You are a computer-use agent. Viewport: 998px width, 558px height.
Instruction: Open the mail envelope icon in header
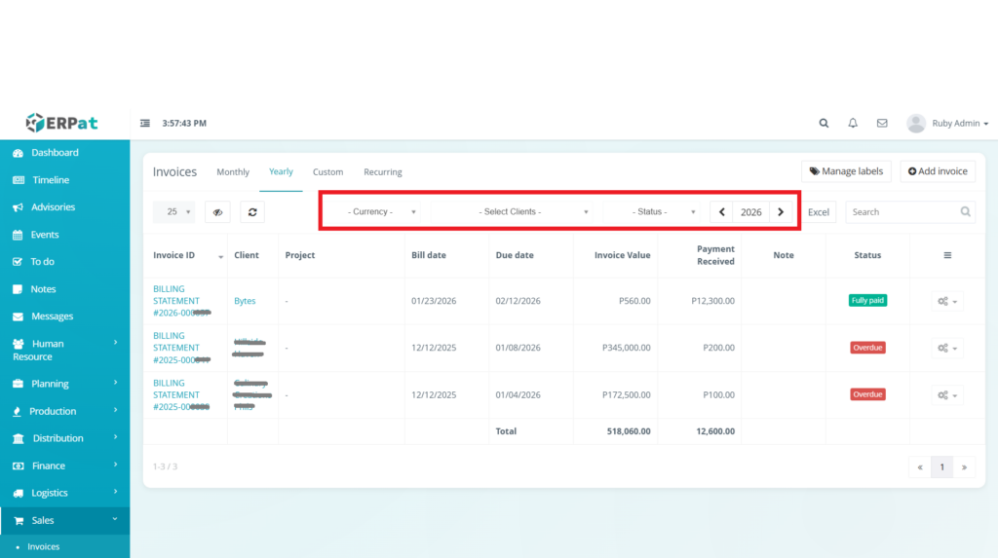(x=882, y=124)
